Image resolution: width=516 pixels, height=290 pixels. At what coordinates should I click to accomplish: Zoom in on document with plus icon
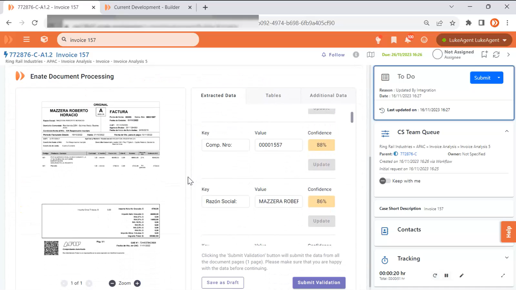[137, 283]
